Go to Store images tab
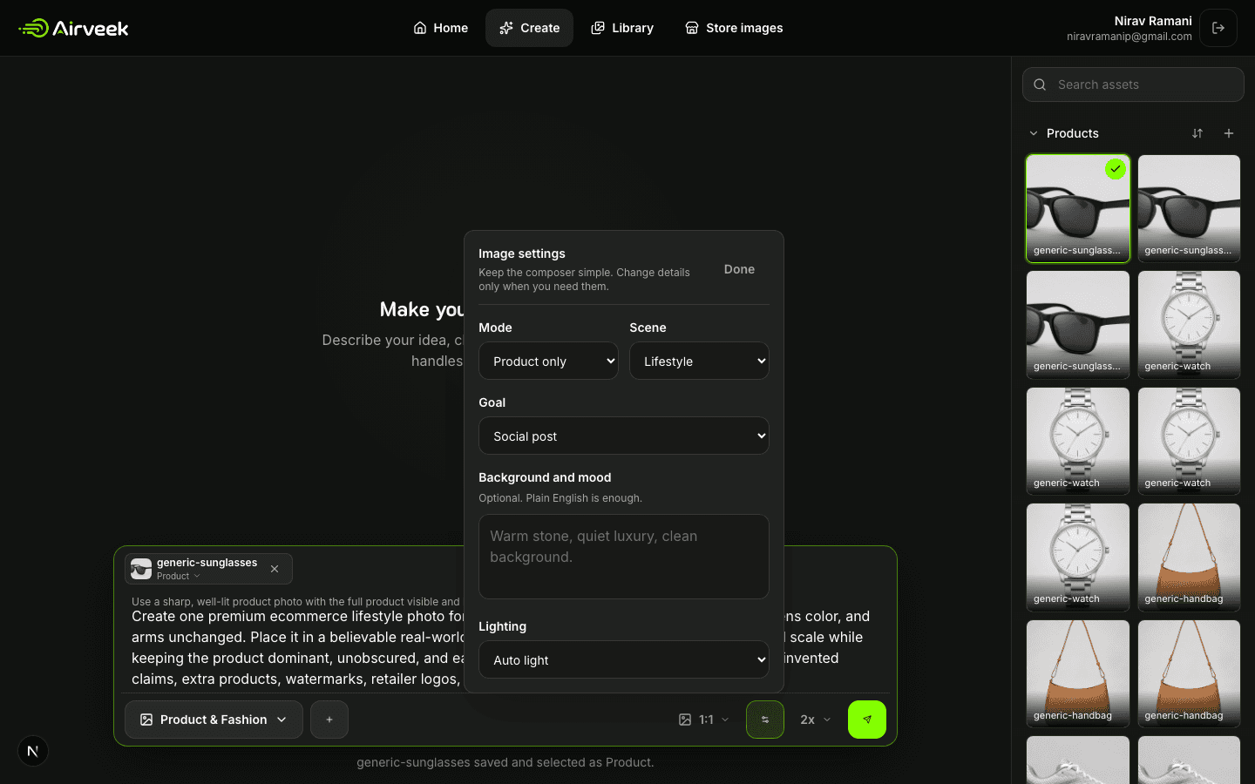Image resolution: width=1255 pixels, height=784 pixels. pos(734,28)
